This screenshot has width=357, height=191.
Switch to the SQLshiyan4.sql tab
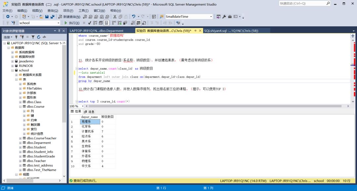231,31
